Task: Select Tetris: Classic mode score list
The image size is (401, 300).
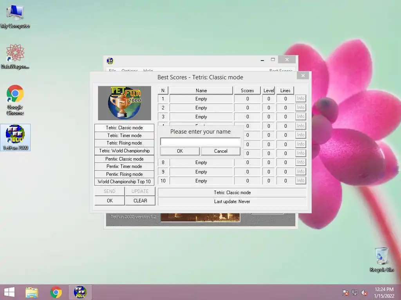Action: [x=124, y=128]
